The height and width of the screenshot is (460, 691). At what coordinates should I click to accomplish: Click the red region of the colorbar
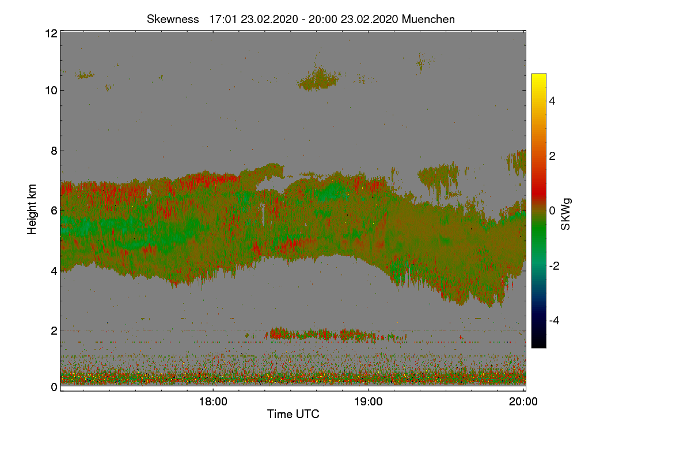point(538,193)
